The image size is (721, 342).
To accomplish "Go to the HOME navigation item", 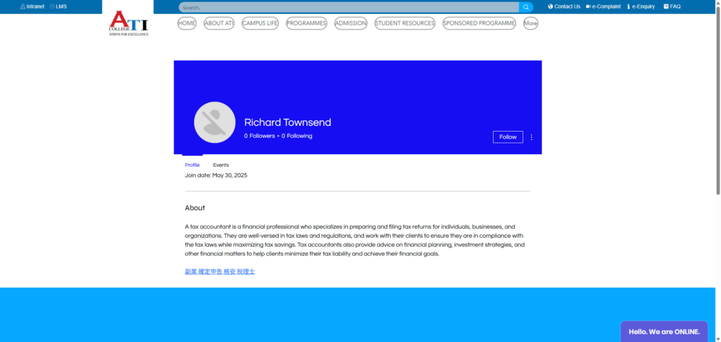I will point(187,23).
